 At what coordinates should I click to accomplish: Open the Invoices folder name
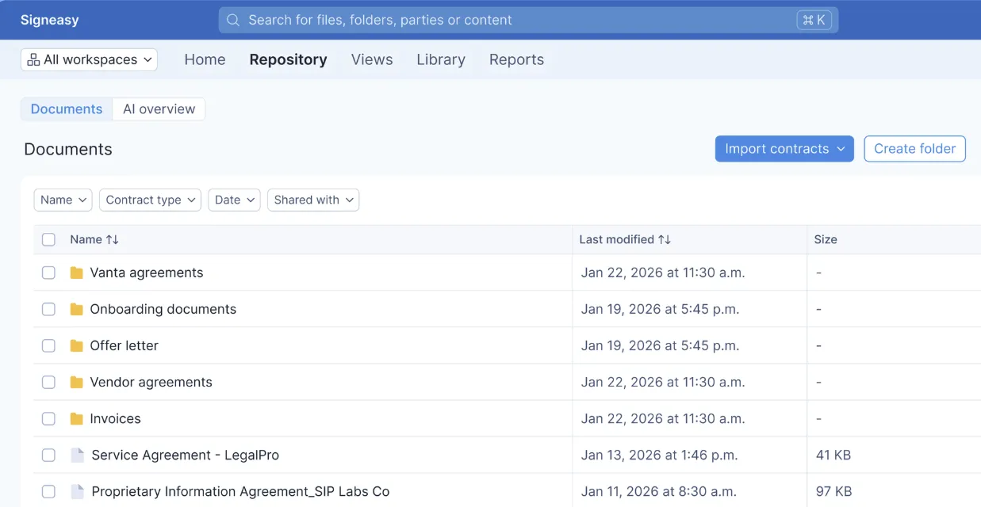[116, 418]
